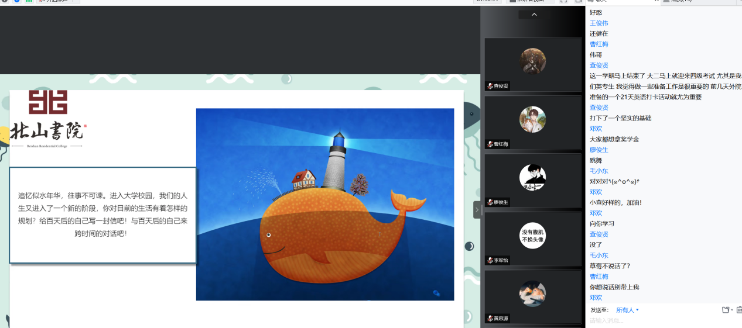Click the 王俊伟 sender name in chat
This screenshot has width=742, height=328.
[599, 23]
